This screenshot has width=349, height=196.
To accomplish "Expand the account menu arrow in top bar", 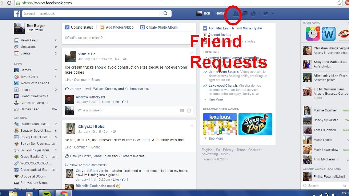I will click(273, 13).
